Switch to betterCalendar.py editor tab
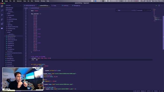164x92 pixels. click(x=30, y=6)
